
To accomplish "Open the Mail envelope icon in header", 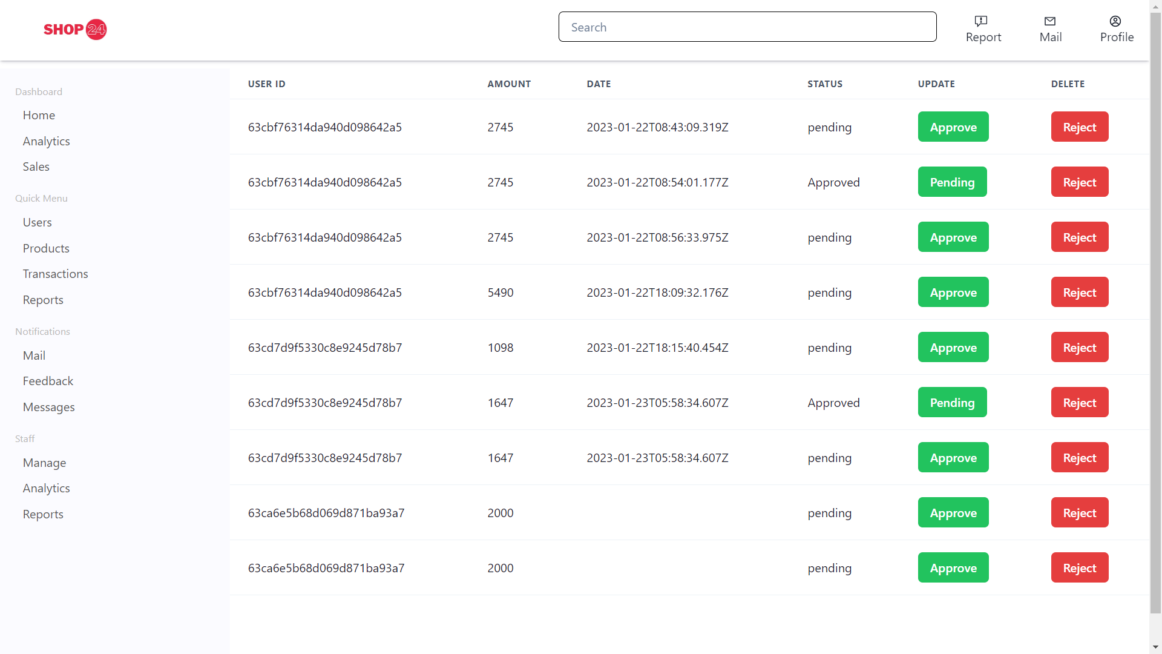I will [1050, 21].
